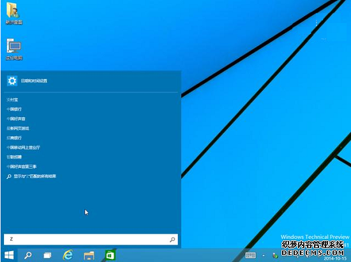Select the 中国好声音 suggestion

point(16,119)
